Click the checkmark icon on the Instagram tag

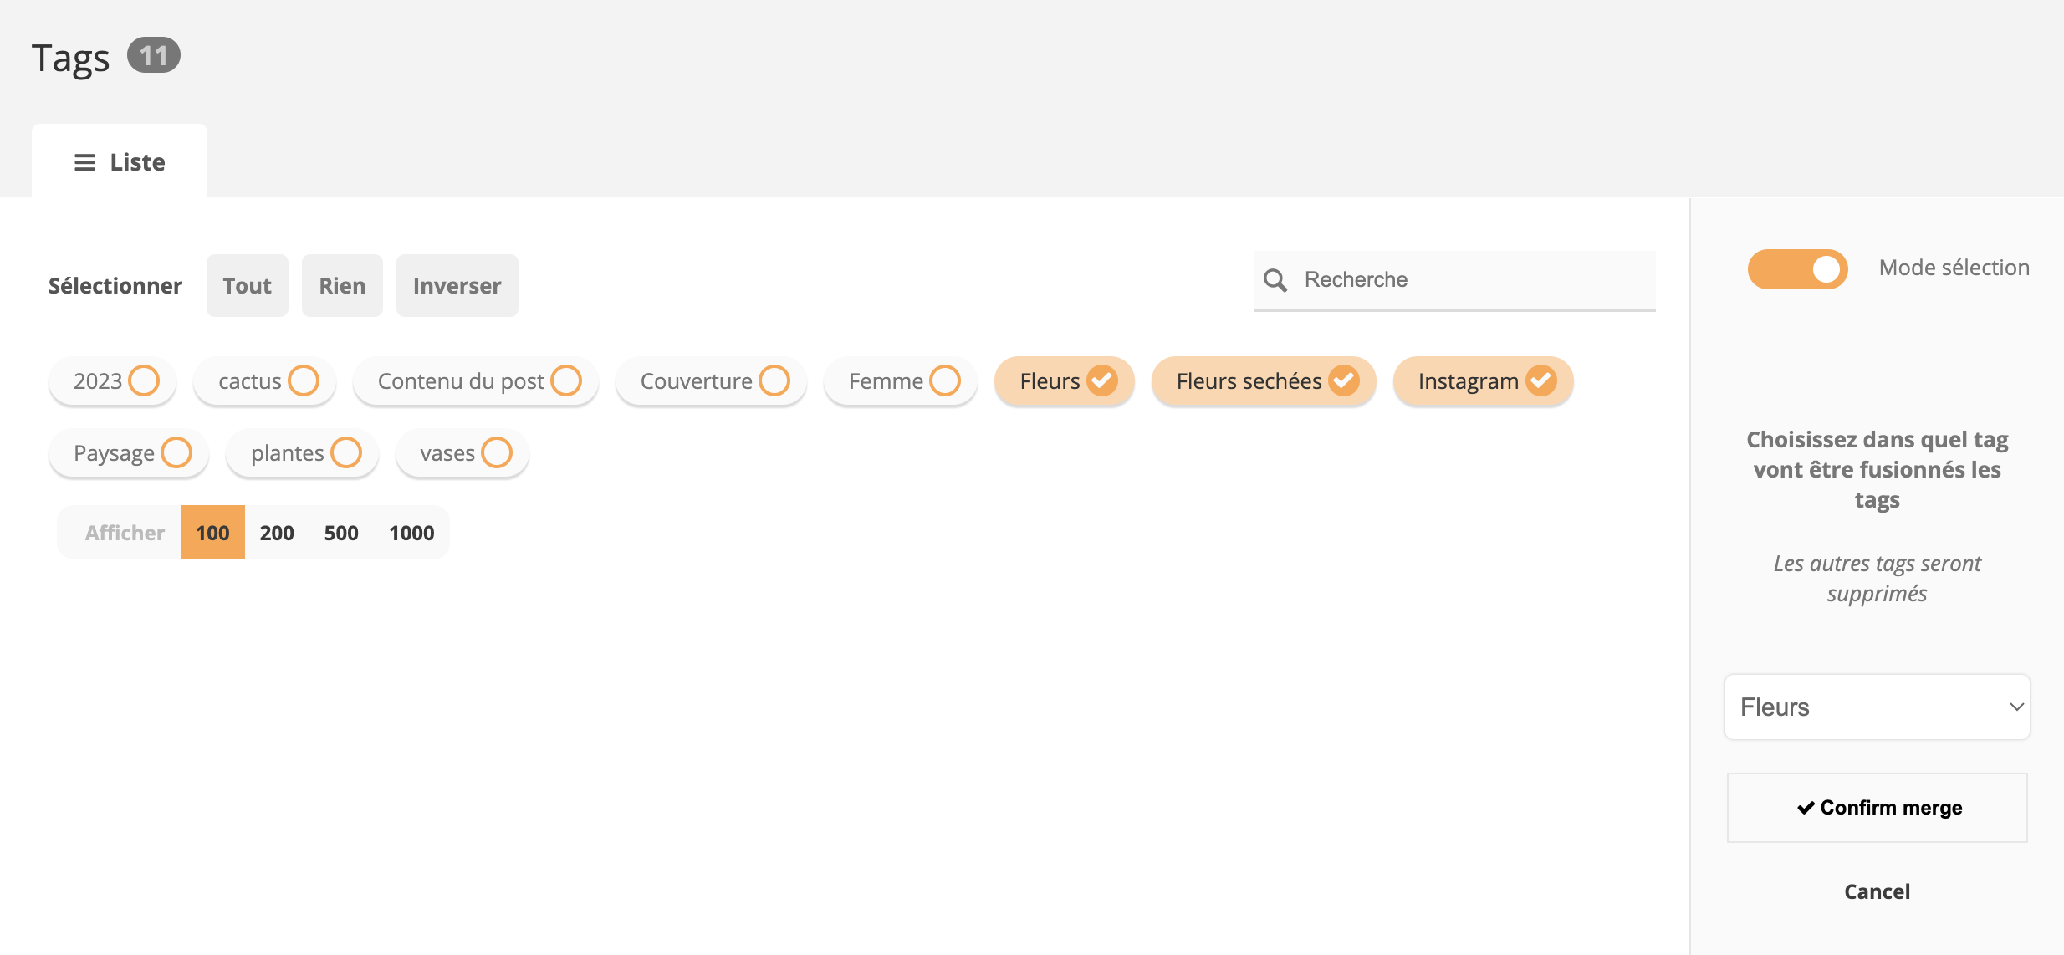(1540, 380)
